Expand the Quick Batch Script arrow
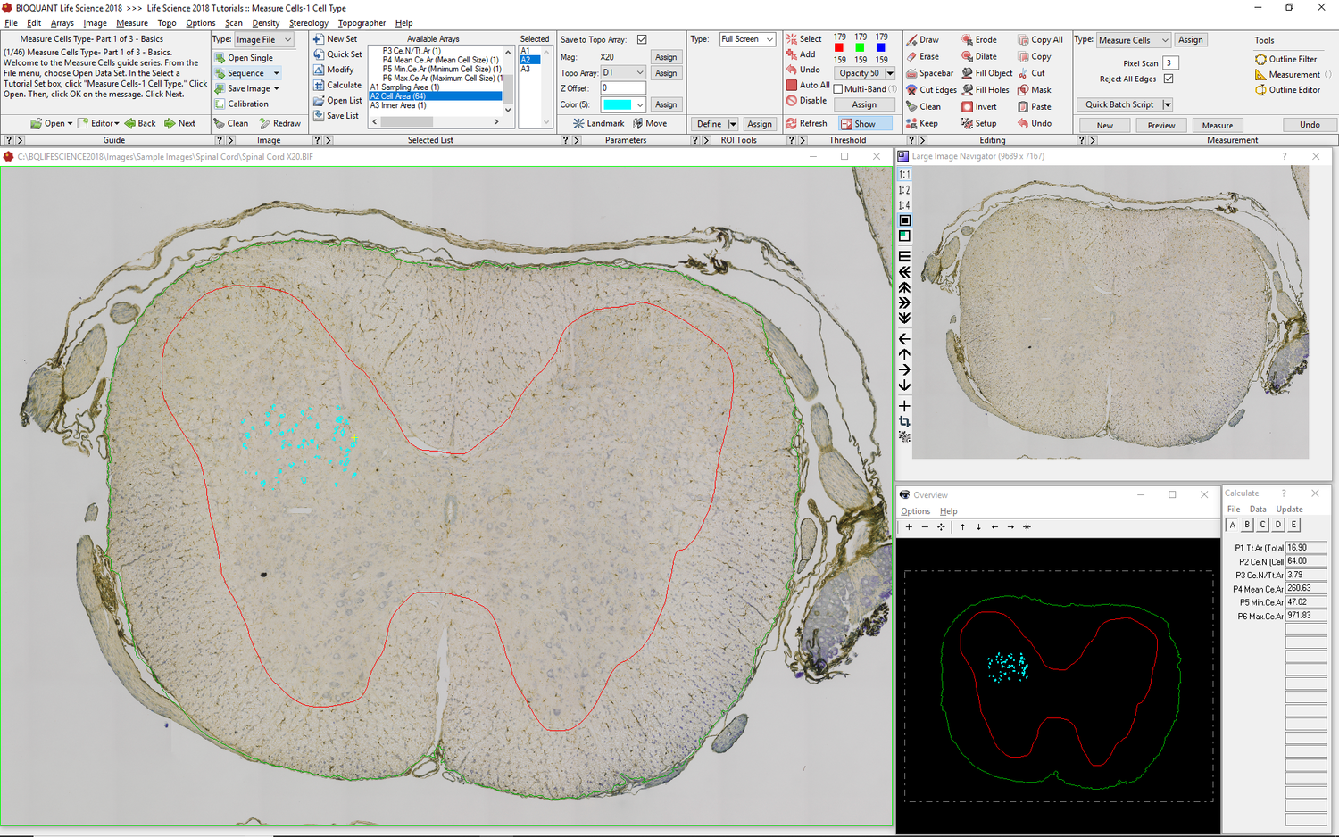This screenshot has height=837, width=1339. point(1167,105)
